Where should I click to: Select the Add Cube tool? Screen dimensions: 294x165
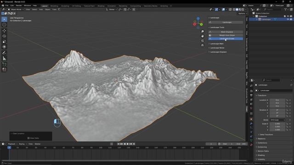point(4,64)
